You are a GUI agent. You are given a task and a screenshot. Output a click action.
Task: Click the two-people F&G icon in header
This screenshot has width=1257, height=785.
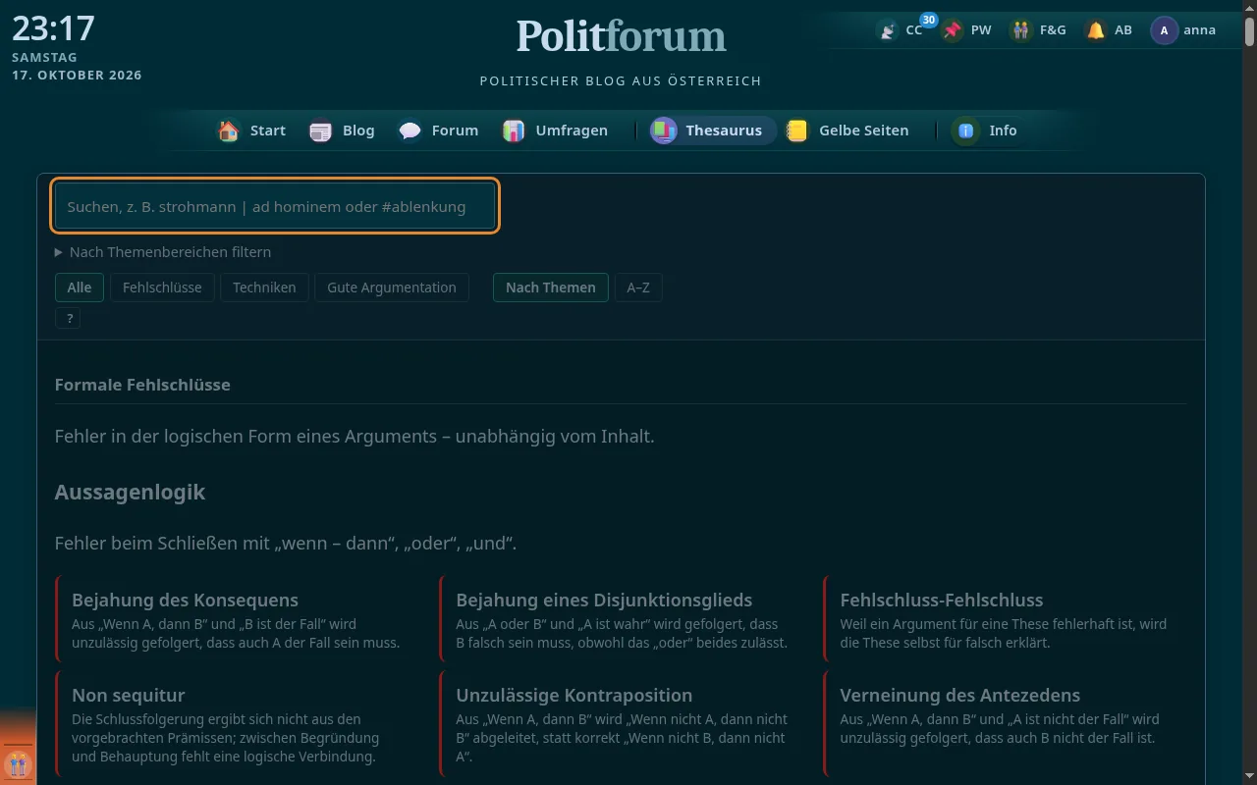pyautogui.click(x=1021, y=30)
